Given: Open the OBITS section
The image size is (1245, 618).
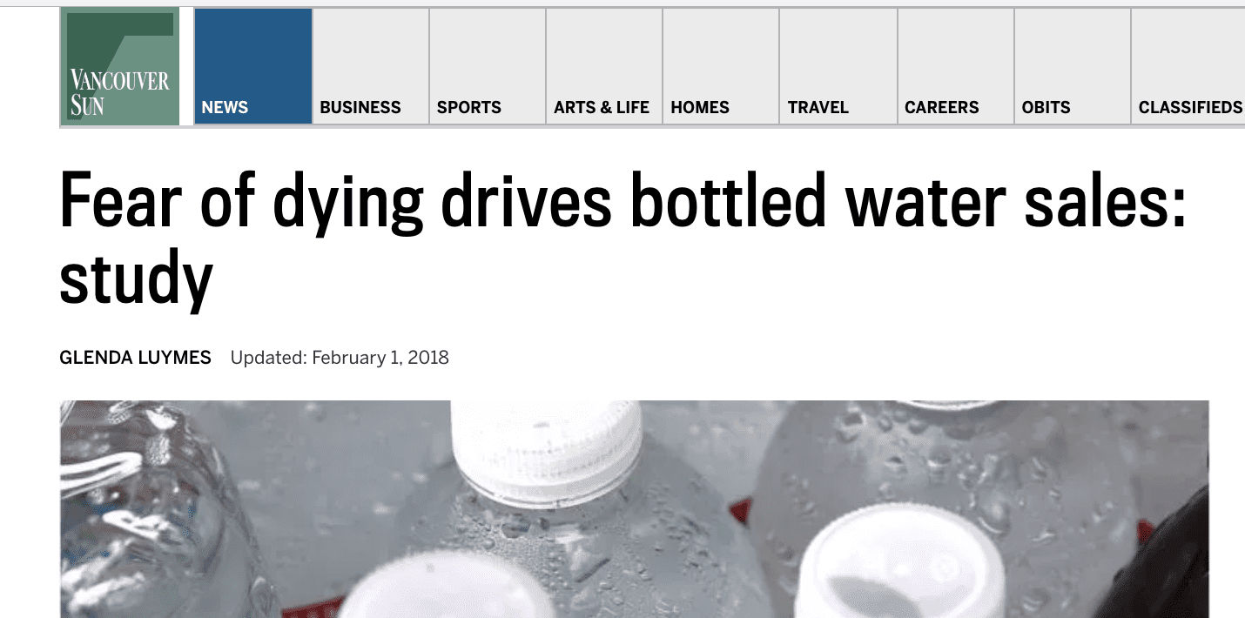Looking at the screenshot, I should coord(1073,66).
